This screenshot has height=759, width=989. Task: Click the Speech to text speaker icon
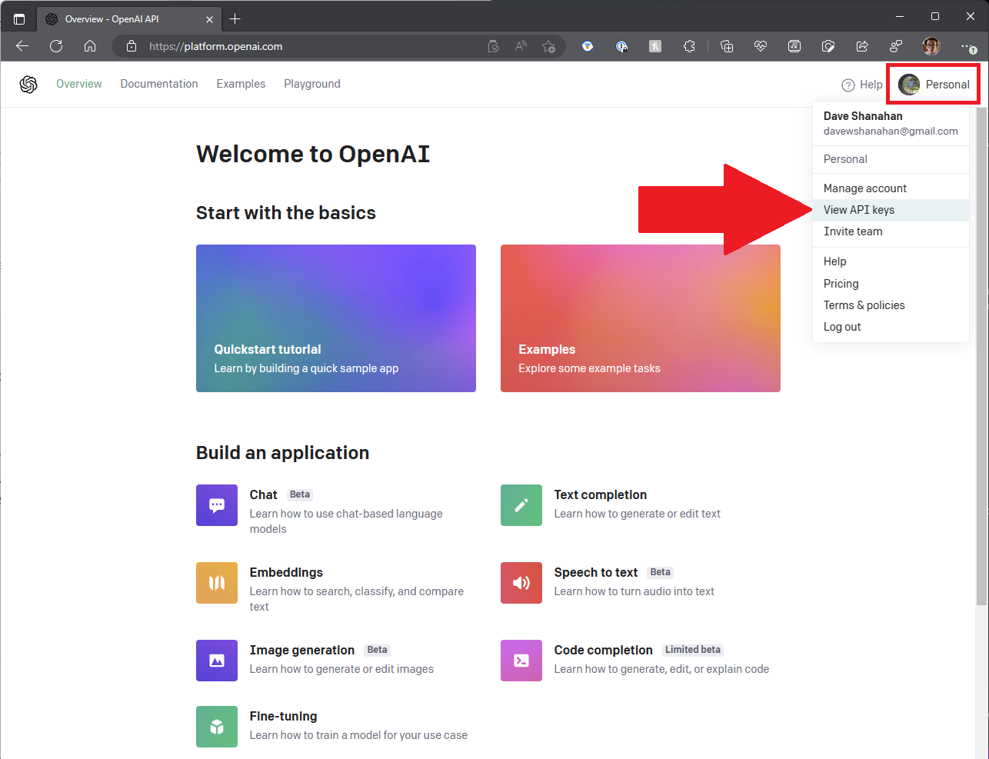521,583
